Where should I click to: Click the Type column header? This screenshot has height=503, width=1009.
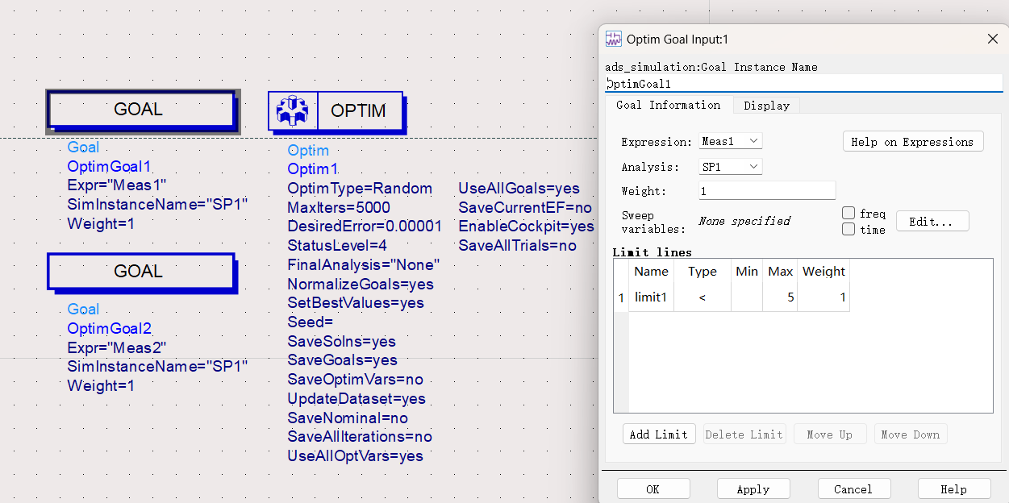(703, 271)
